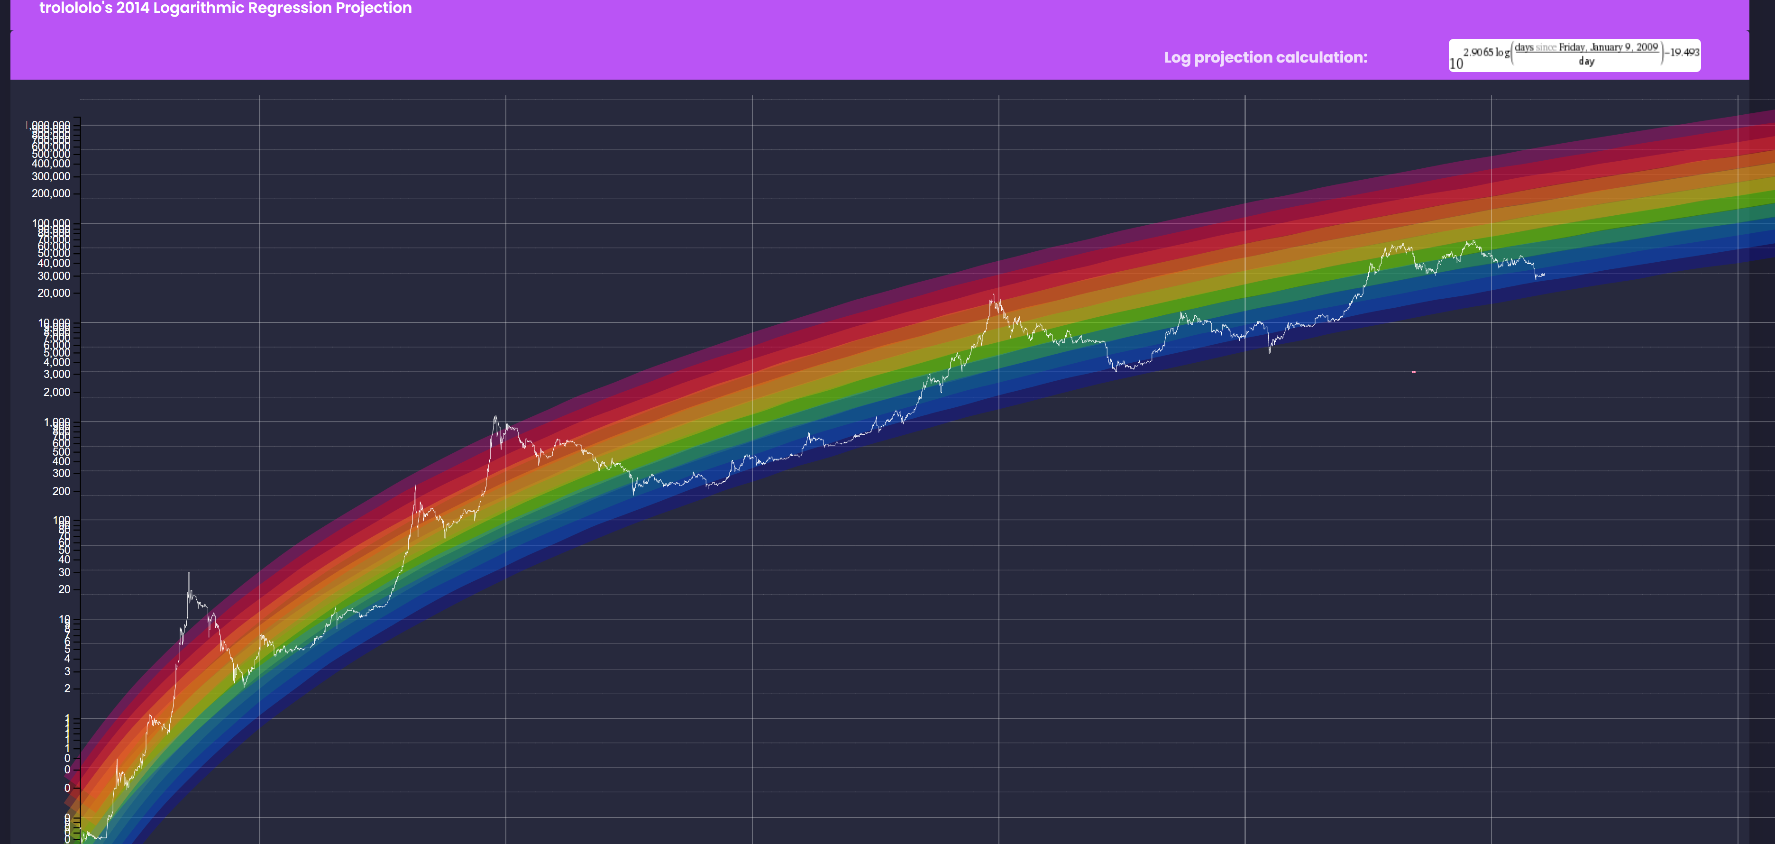The image size is (1775, 844).
Task: Click the "20,000" y-axis label
Action: tap(54, 293)
